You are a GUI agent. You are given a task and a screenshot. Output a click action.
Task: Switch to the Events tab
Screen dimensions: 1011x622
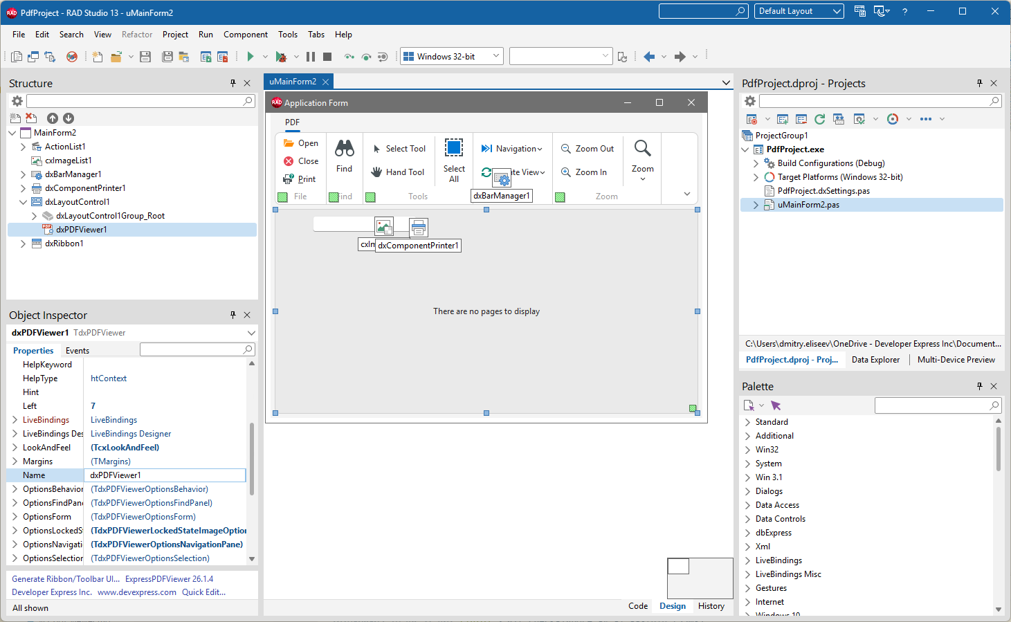point(78,351)
